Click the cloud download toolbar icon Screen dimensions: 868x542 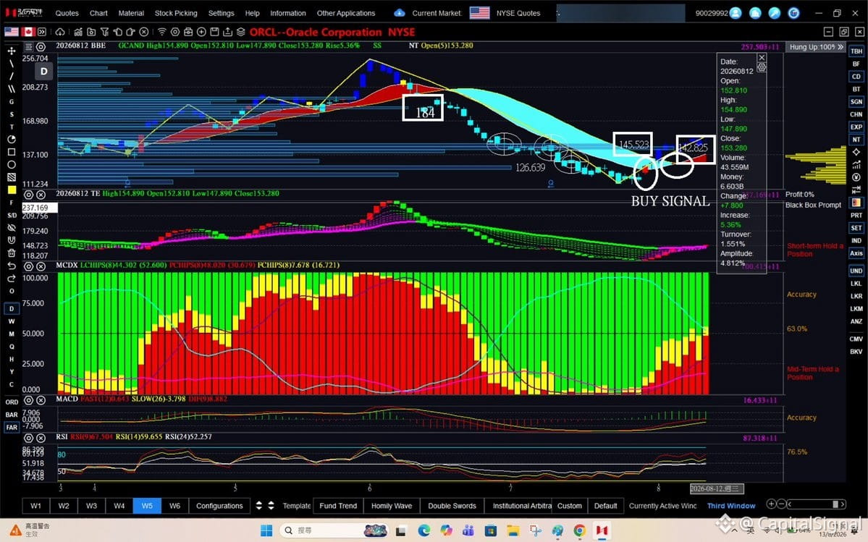click(x=60, y=32)
